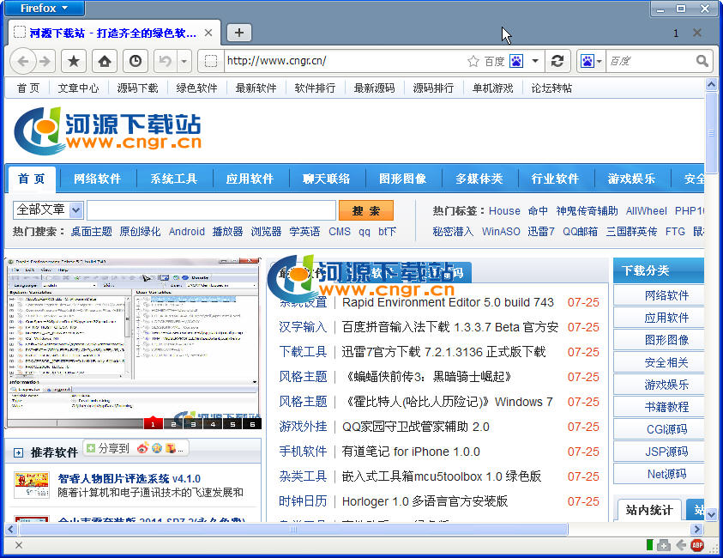Select the 聊天联络 navigation tab
This screenshot has width=723, height=558.
tap(327, 179)
